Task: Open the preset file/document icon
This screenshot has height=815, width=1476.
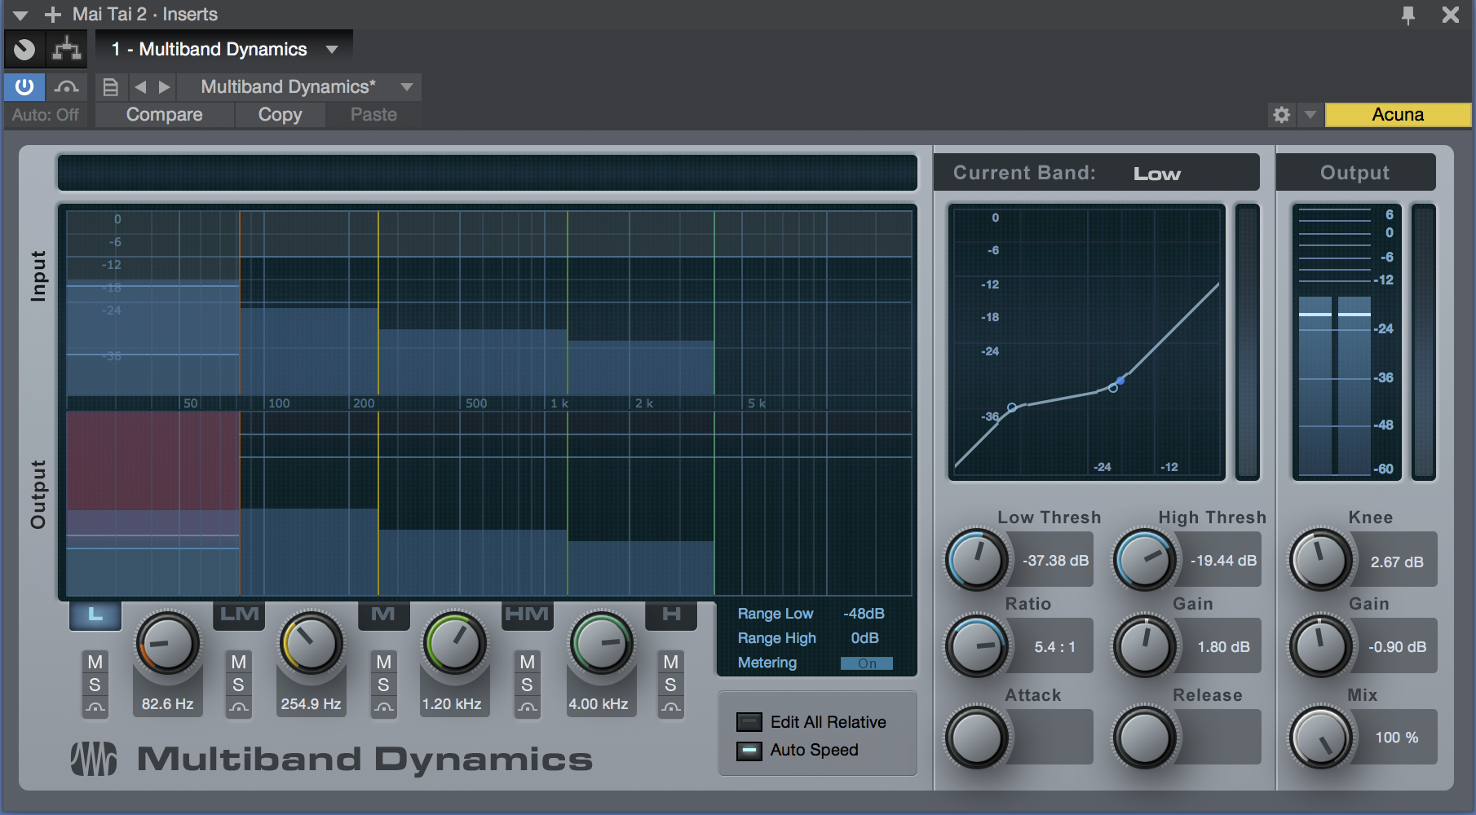Action: [x=111, y=86]
